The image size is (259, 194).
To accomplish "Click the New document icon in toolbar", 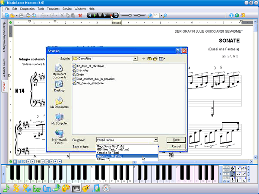I will (x=7, y=16).
